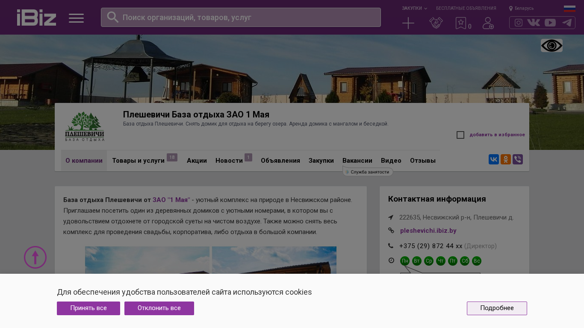Switch to the Видео tab
Viewport: 584px width, 328px height.
[x=391, y=161]
